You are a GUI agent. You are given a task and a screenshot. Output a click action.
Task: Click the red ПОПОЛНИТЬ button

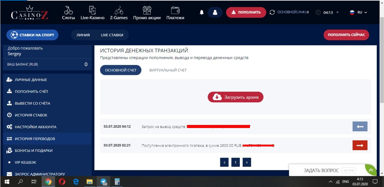tap(246, 12)
